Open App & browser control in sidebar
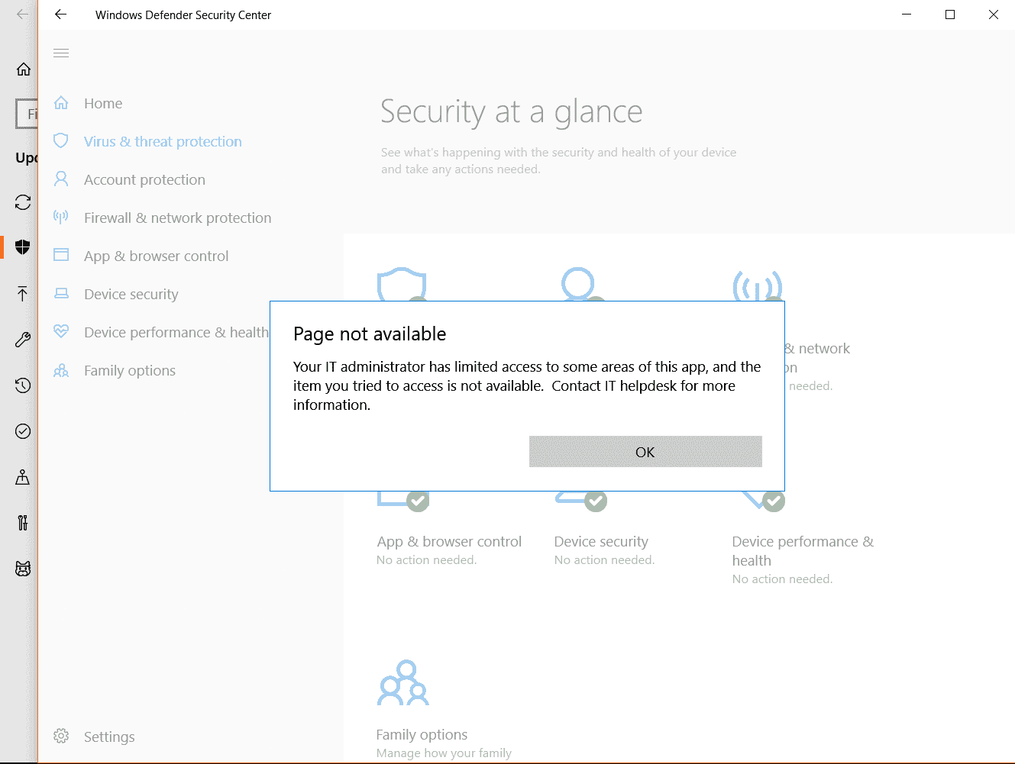This screenshot has height=764, width=1015. click(x=156, y=256)
